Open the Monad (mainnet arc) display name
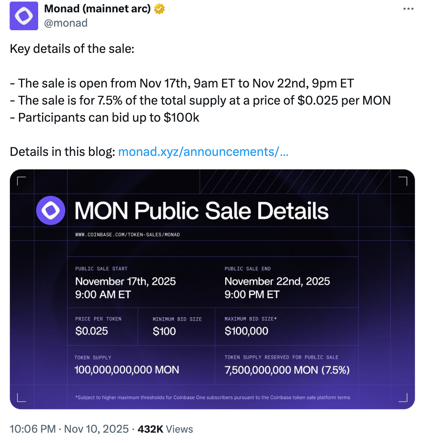The width and height of the screenshot is (426, 443). [x=97, y=9]
